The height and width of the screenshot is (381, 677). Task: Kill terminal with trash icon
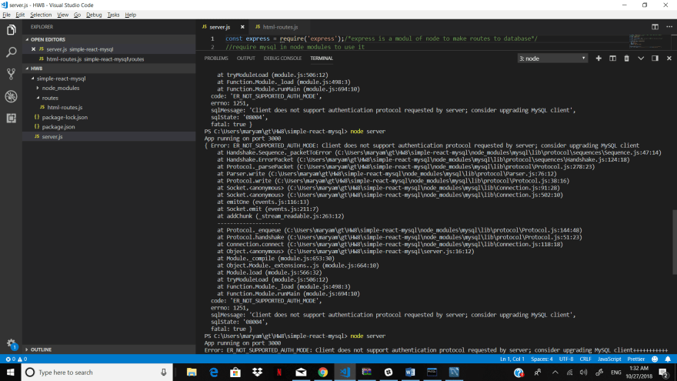tap(626, 58)
